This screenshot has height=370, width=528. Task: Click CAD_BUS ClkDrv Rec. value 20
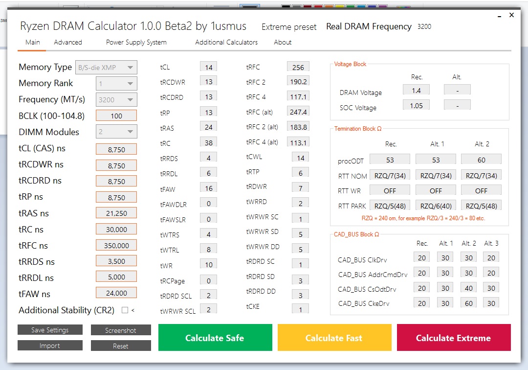click(x=421, y=258)
